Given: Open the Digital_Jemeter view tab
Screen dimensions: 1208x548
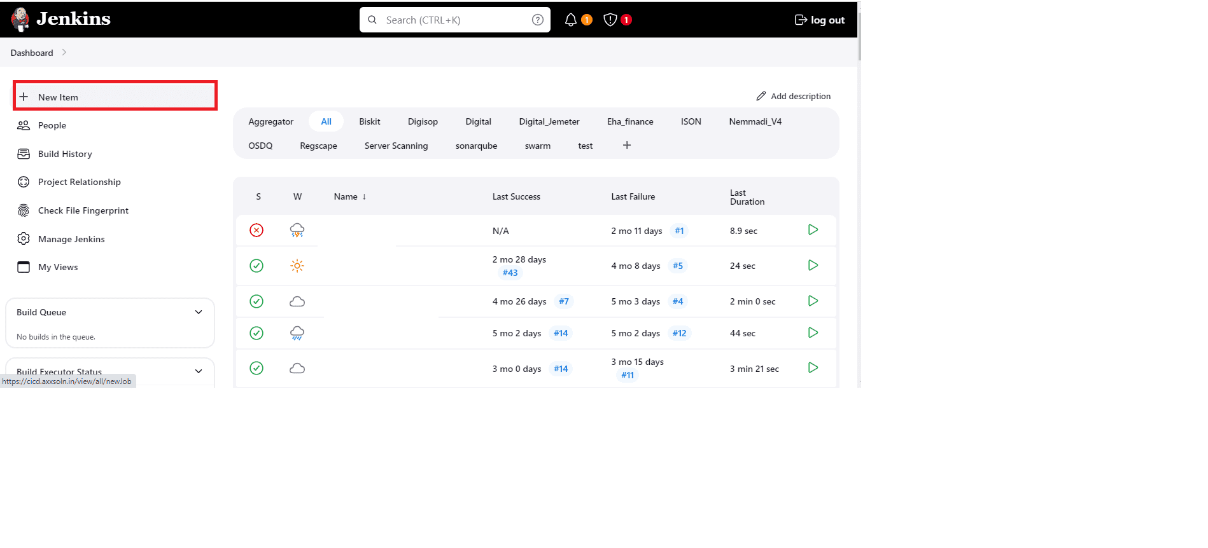Looking at the screenshot, I should tap(549, 121).
